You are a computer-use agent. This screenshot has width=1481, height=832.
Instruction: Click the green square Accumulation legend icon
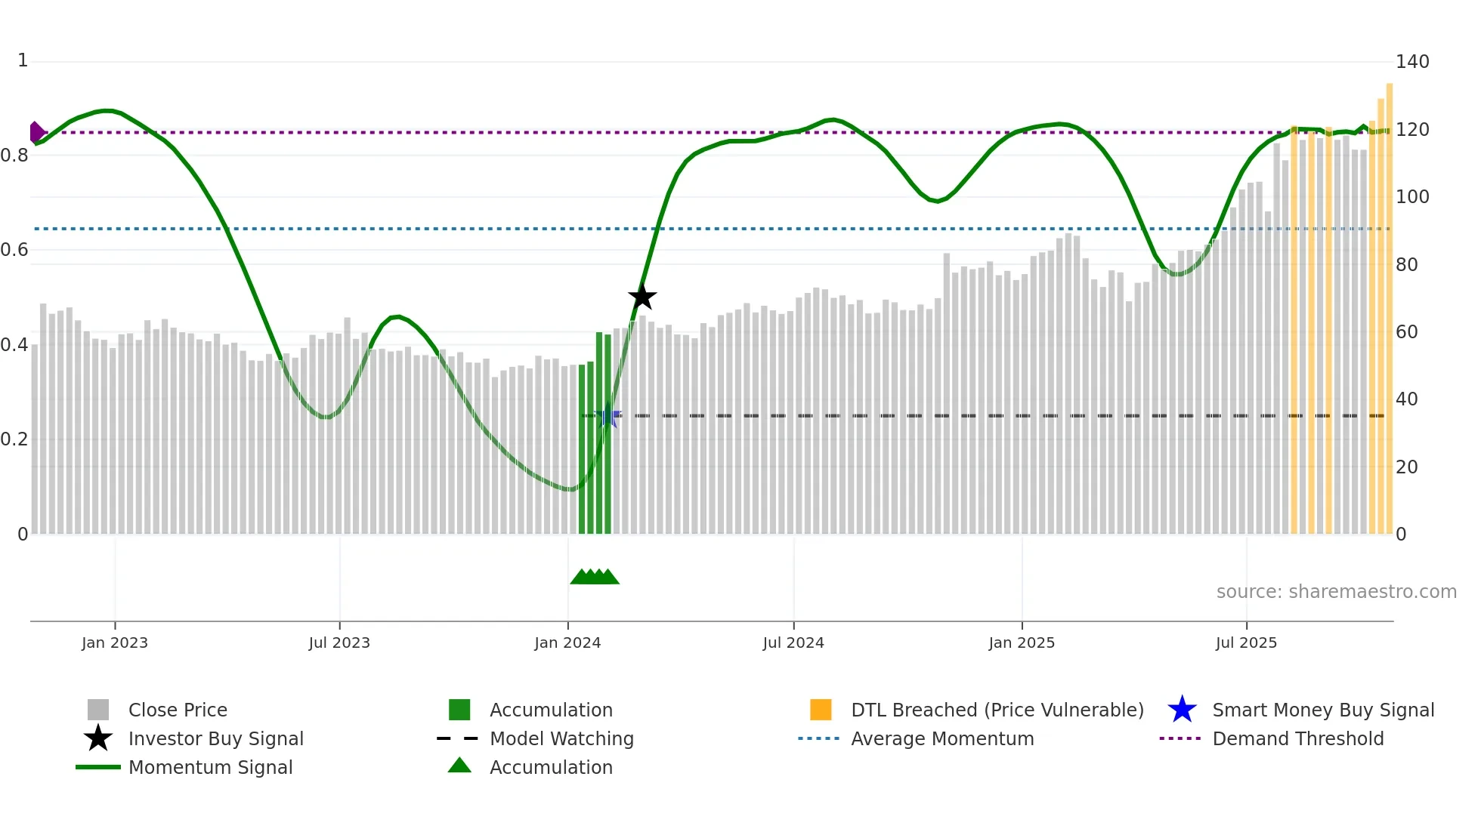click(x=459, y=710)
